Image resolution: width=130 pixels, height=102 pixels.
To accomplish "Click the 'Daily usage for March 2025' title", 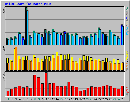I will click(x=28, y=4).
